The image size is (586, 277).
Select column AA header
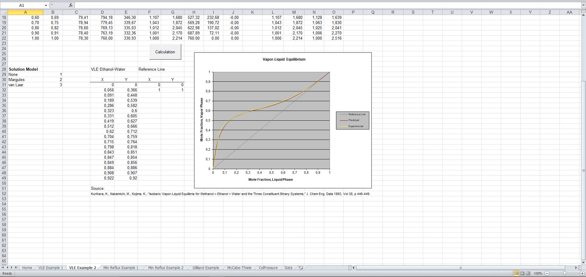(x=569, y=12)
